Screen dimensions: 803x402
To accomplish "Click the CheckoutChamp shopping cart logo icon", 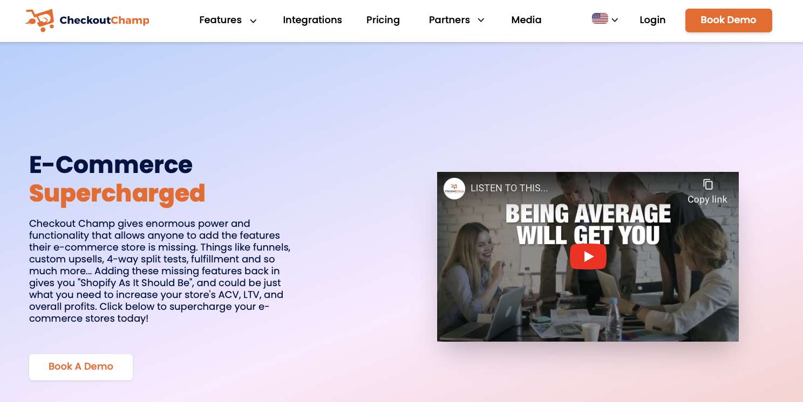I will pyautogui.click(x=39, y=20).
